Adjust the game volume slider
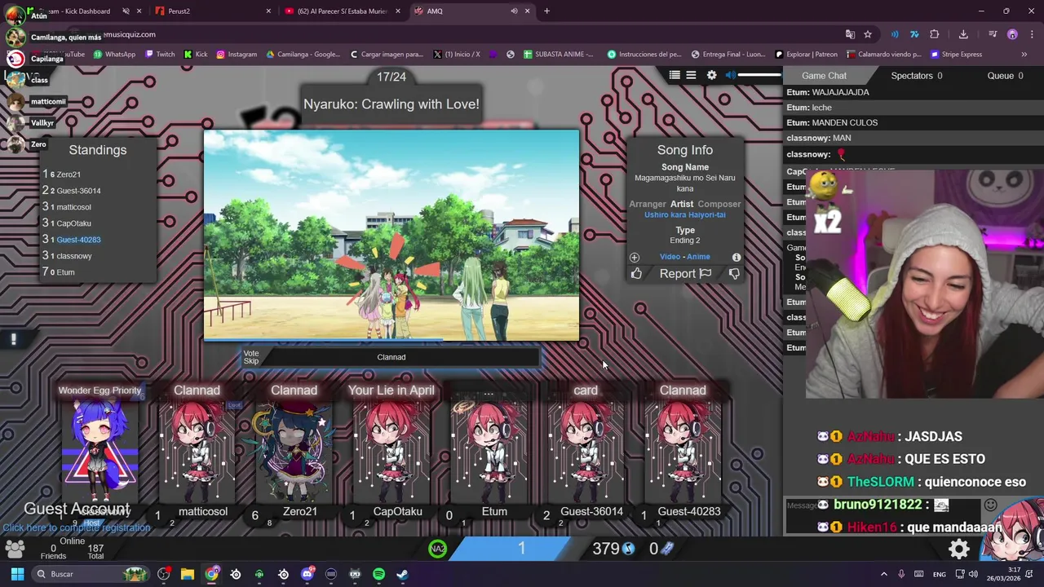Viewport: 1044px width, 587px height. pyautogui.click(x=759, y=75)
